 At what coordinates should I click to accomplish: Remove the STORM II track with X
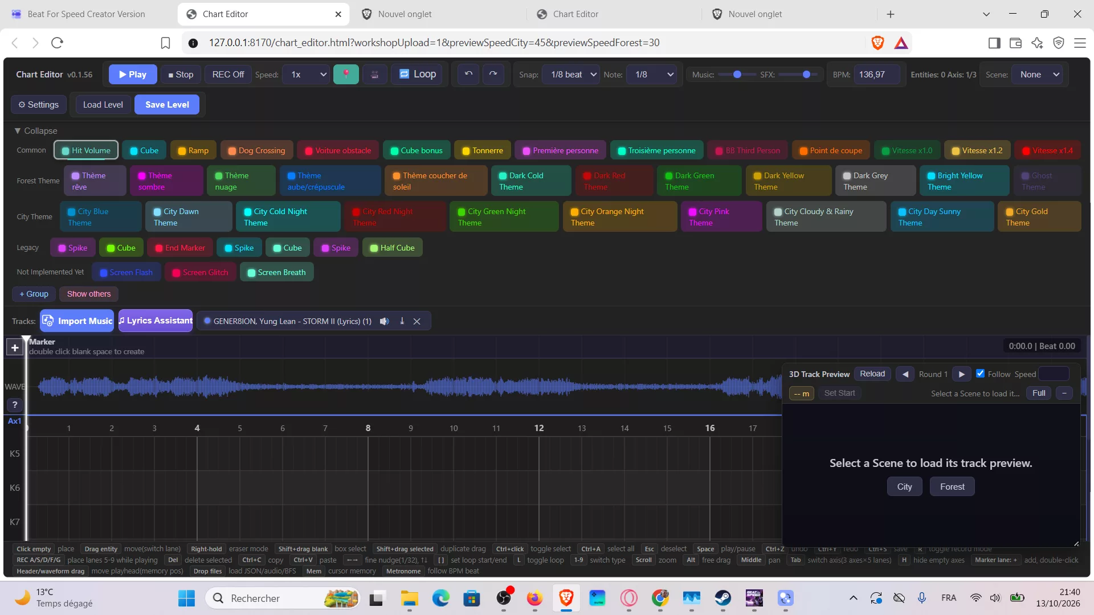[417, 321]
